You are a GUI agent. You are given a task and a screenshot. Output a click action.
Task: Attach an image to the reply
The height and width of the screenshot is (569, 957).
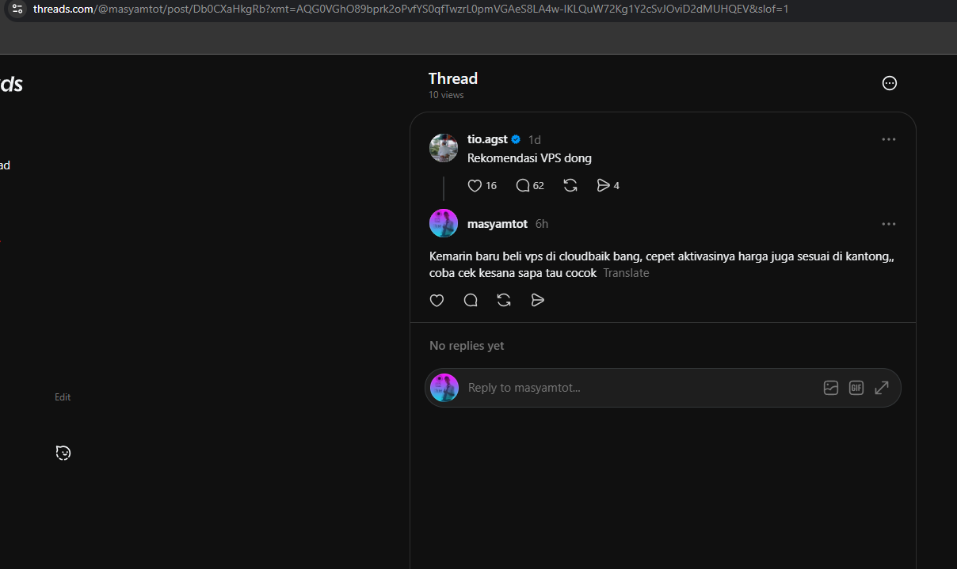point(831,388)
